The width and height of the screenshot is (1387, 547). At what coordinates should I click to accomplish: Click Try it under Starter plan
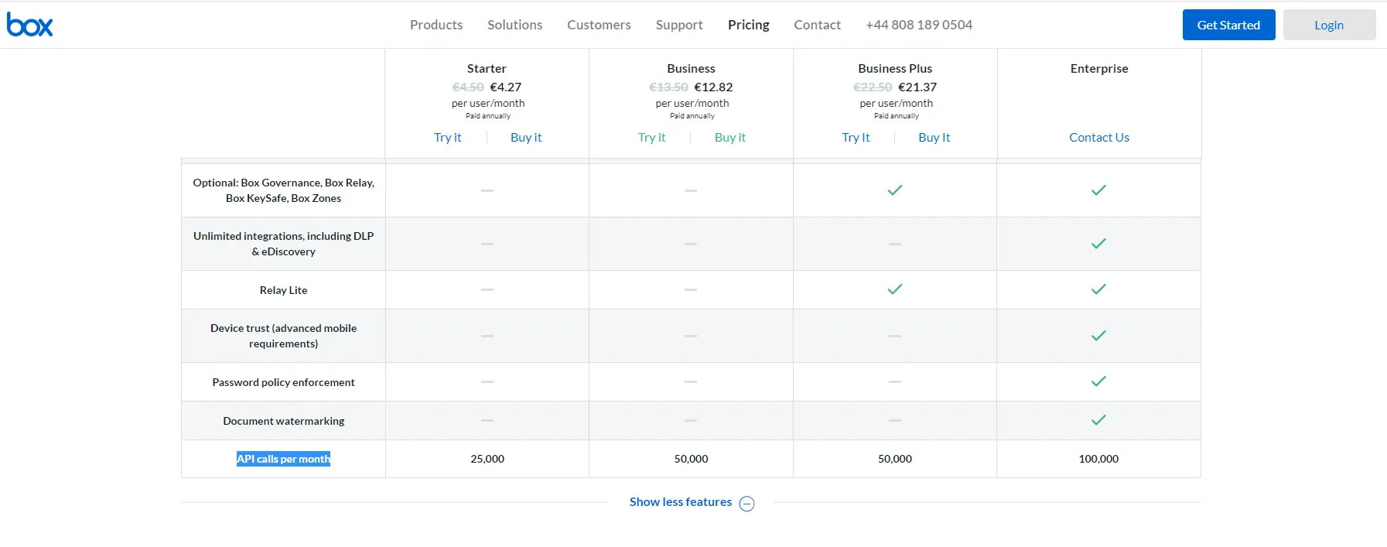[447, 137]
